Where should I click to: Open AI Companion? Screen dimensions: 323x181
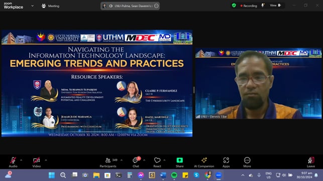click(x=204, y=162)
